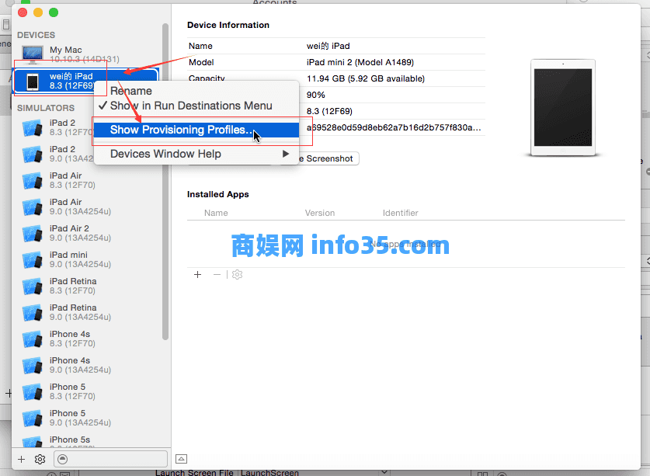Select iPhone 5 9.0 simulator icon

[x=33, y=418]
